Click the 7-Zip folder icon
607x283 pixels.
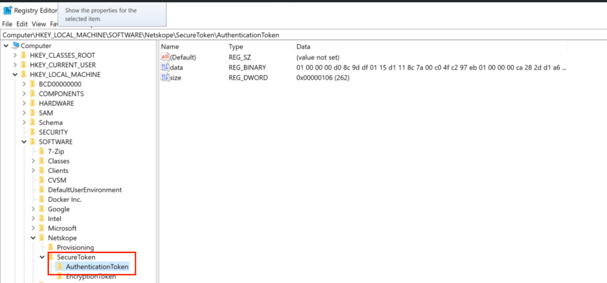pyautogui.click(x=42, y=151)
